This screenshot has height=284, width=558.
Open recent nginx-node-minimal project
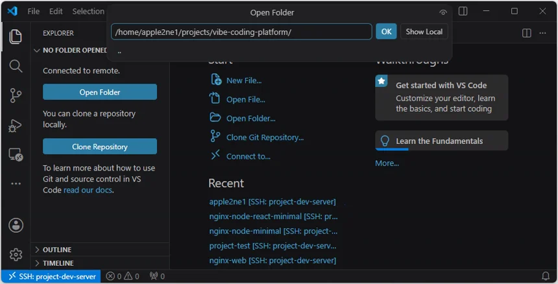coord(273,231)
